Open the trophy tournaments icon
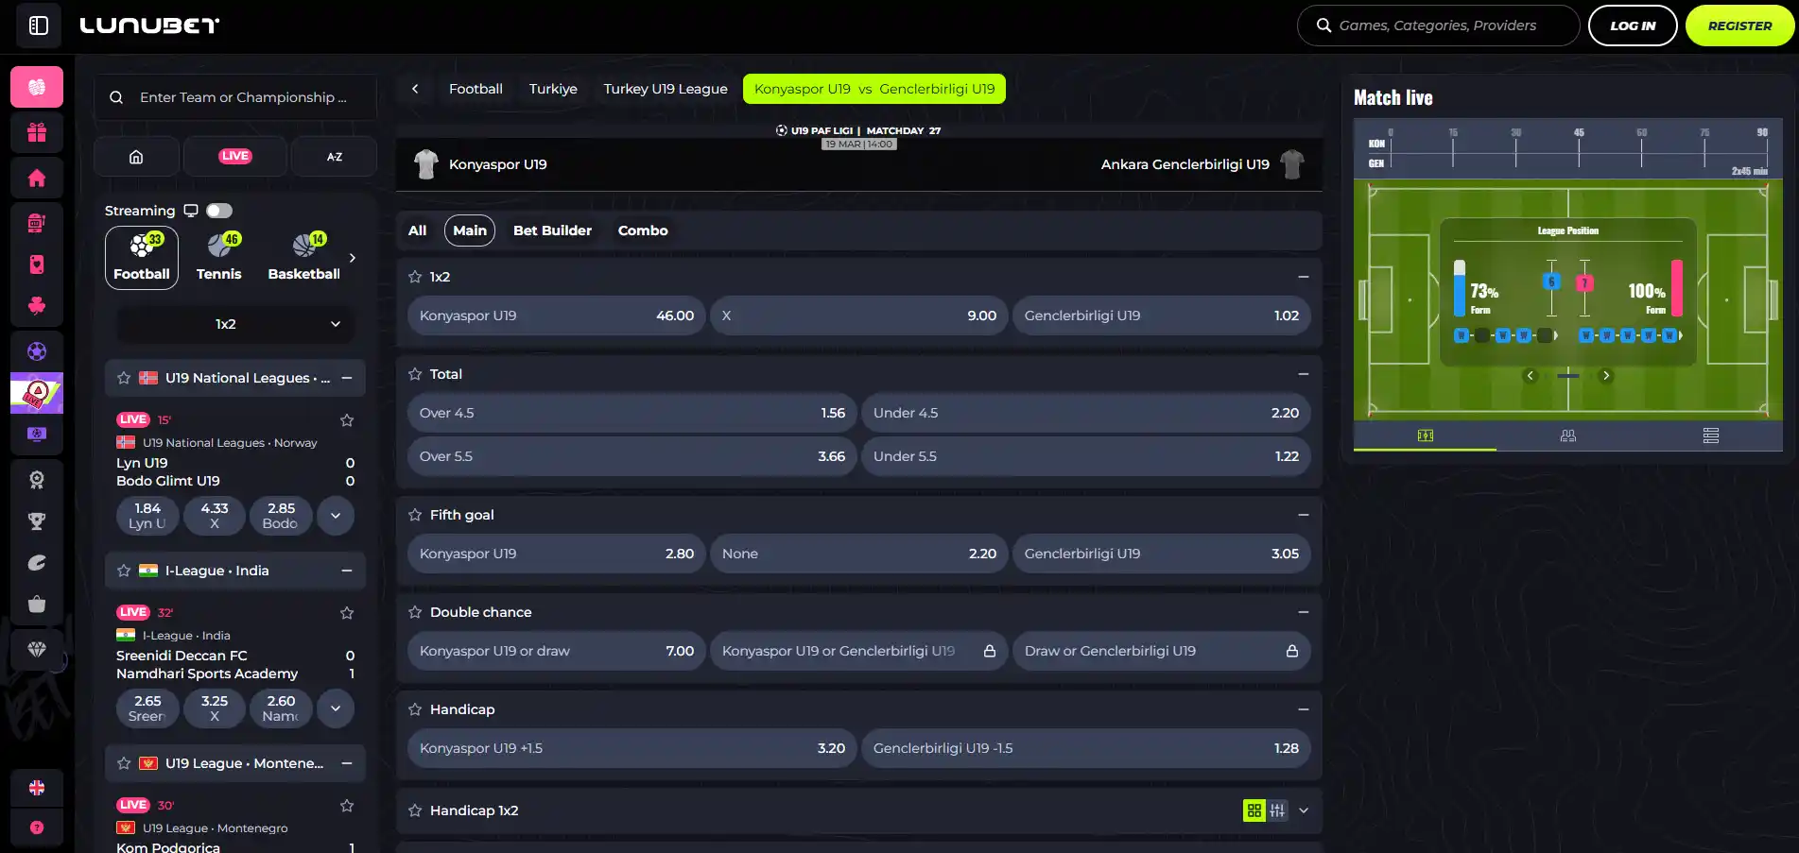Screen dimensions: 1799x853 [x=37, y=521]
